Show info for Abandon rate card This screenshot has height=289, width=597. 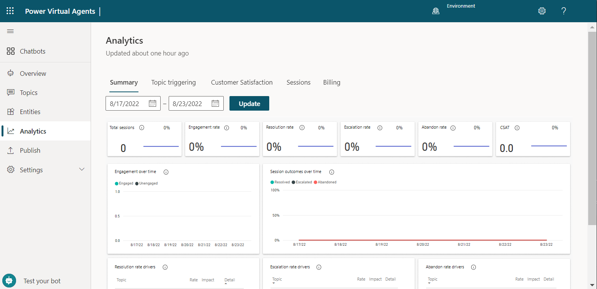click(x=454, y=127)
